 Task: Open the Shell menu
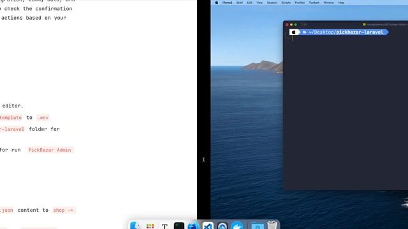click(240, 3)
